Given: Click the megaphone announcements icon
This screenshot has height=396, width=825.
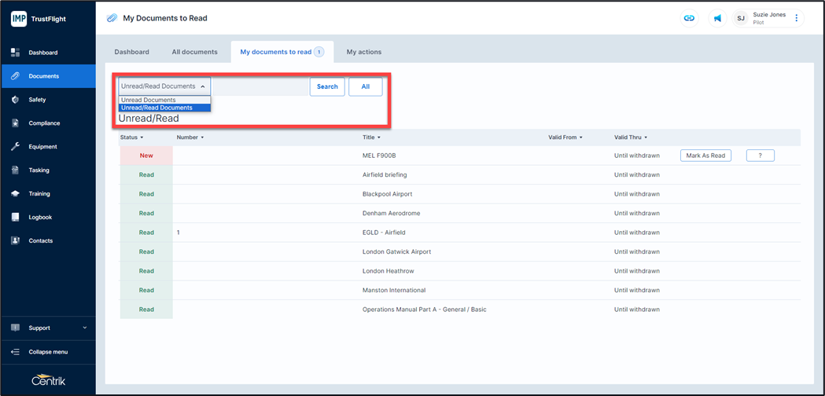Looking at the screenshot, I should 717,18.
